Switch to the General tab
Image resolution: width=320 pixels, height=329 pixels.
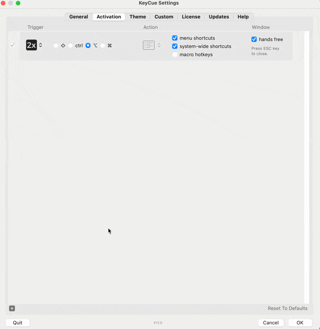pyautogui.click(x=79, y=17)
